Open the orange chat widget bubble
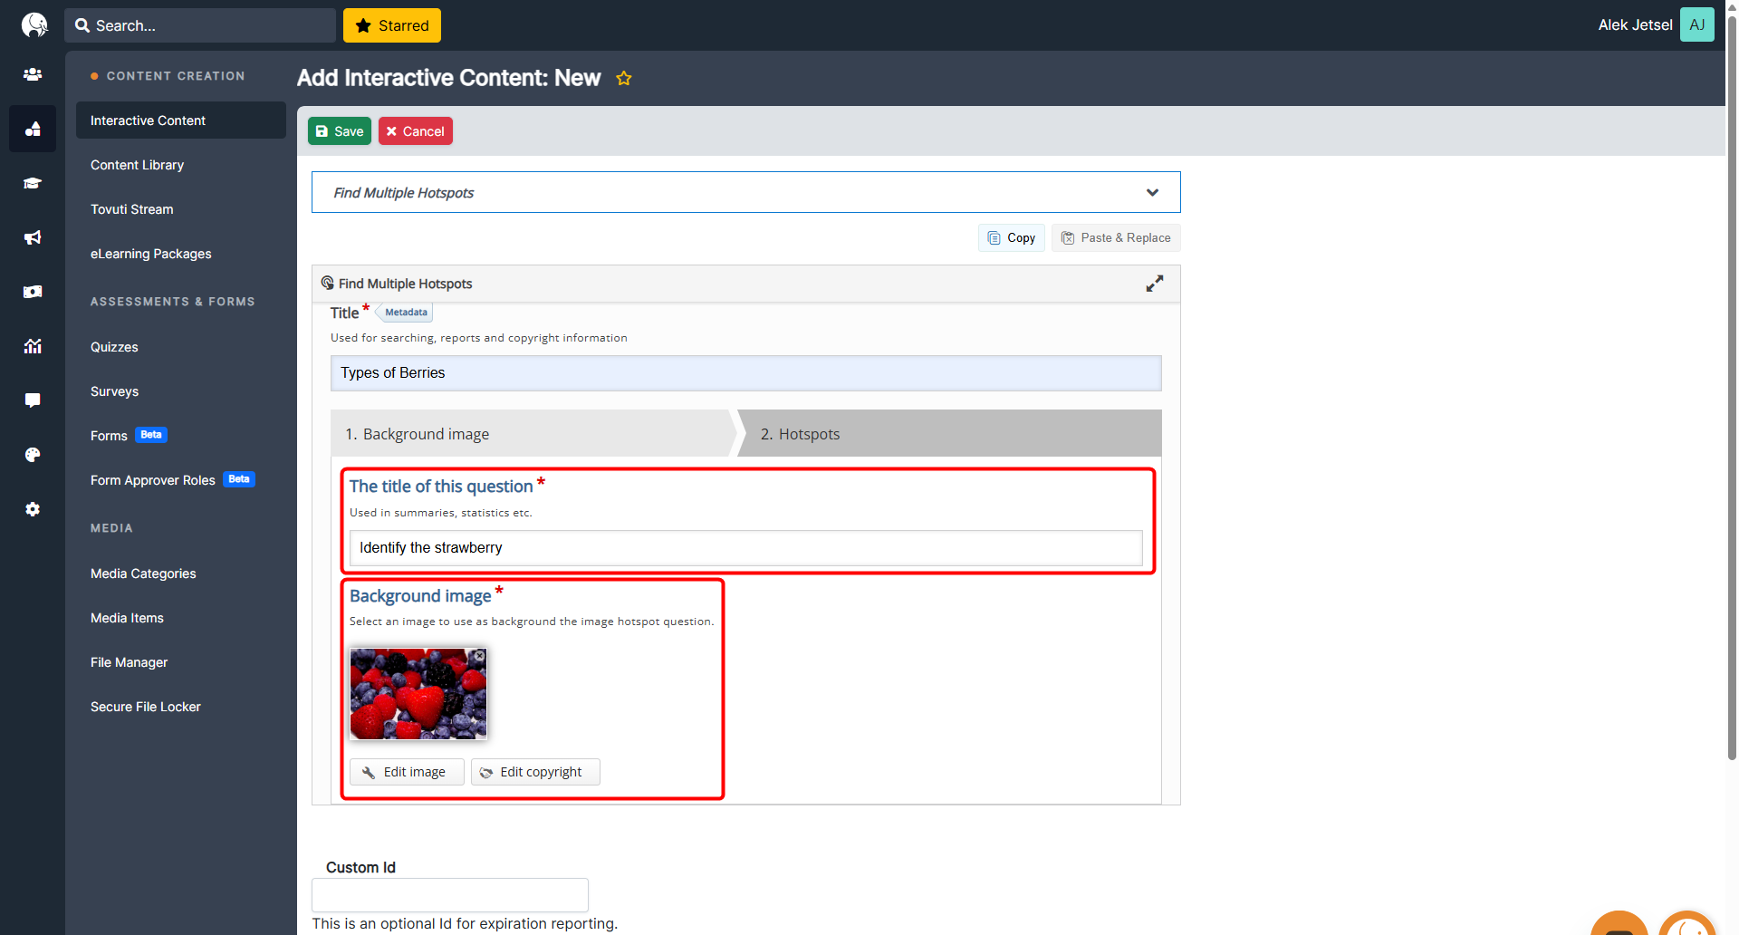The image size is (1739, 935). click(x=1619, y=924)
